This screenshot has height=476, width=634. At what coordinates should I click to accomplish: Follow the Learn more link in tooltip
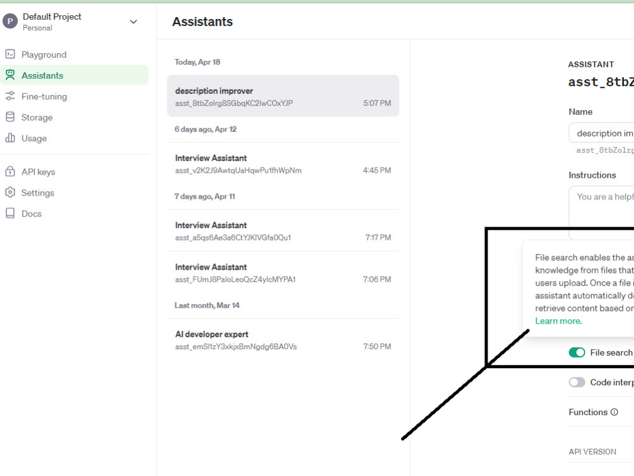click(x=559, y=321)
